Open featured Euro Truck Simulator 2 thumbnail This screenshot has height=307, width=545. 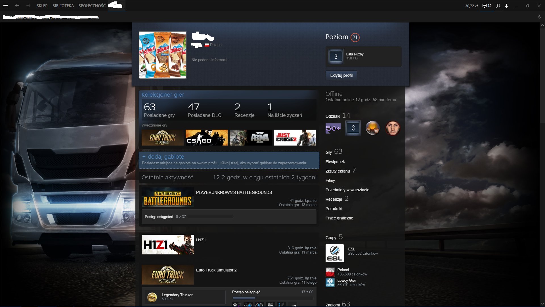(x=163, y=138)
